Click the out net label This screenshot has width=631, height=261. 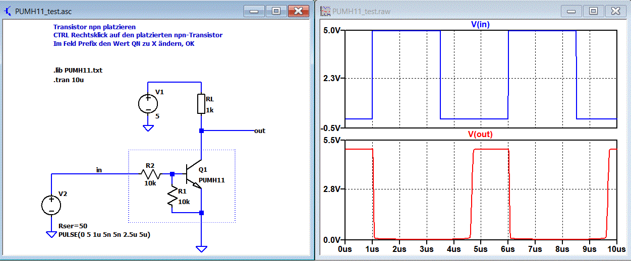point(260,130)
